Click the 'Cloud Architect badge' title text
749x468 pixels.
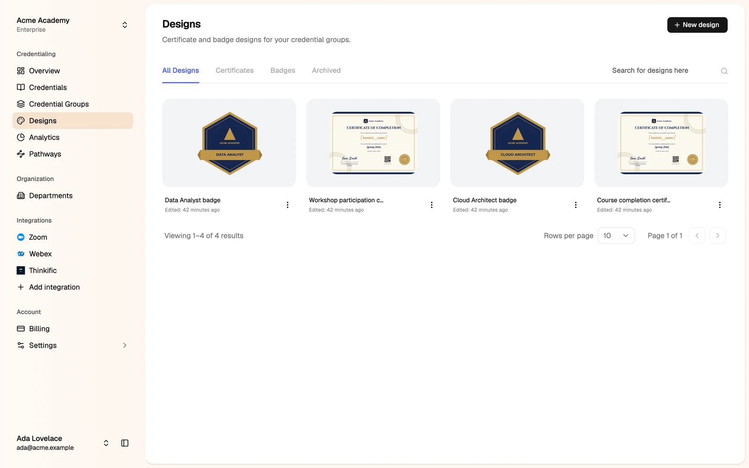tap(485, 200)
